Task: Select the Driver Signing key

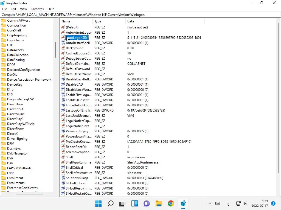Action: pos(17,139)
